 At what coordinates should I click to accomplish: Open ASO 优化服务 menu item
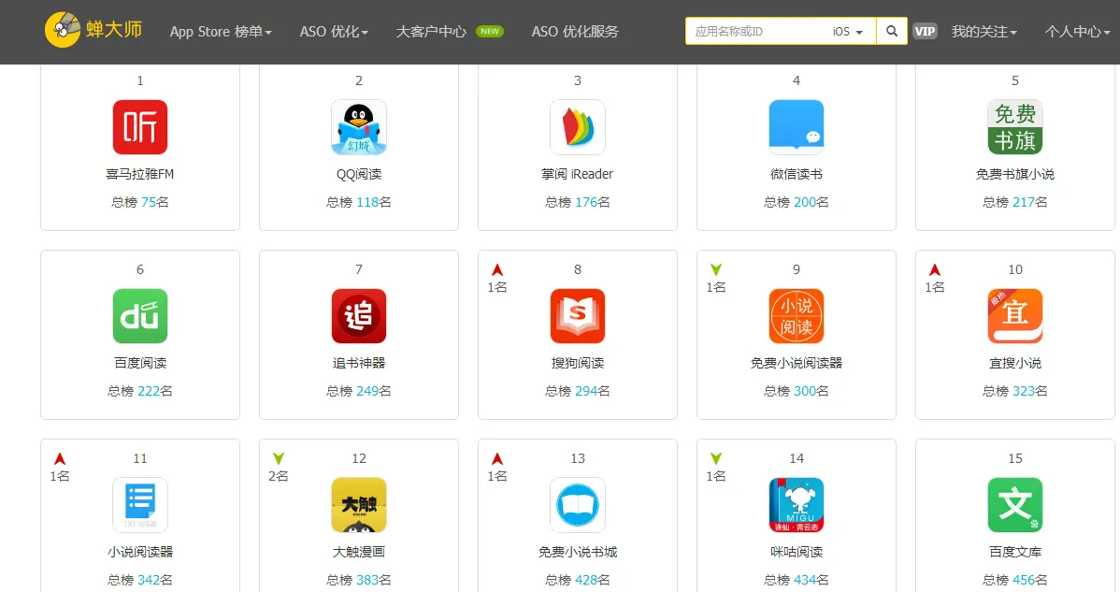pyautogui.click(x=575, y=32)
